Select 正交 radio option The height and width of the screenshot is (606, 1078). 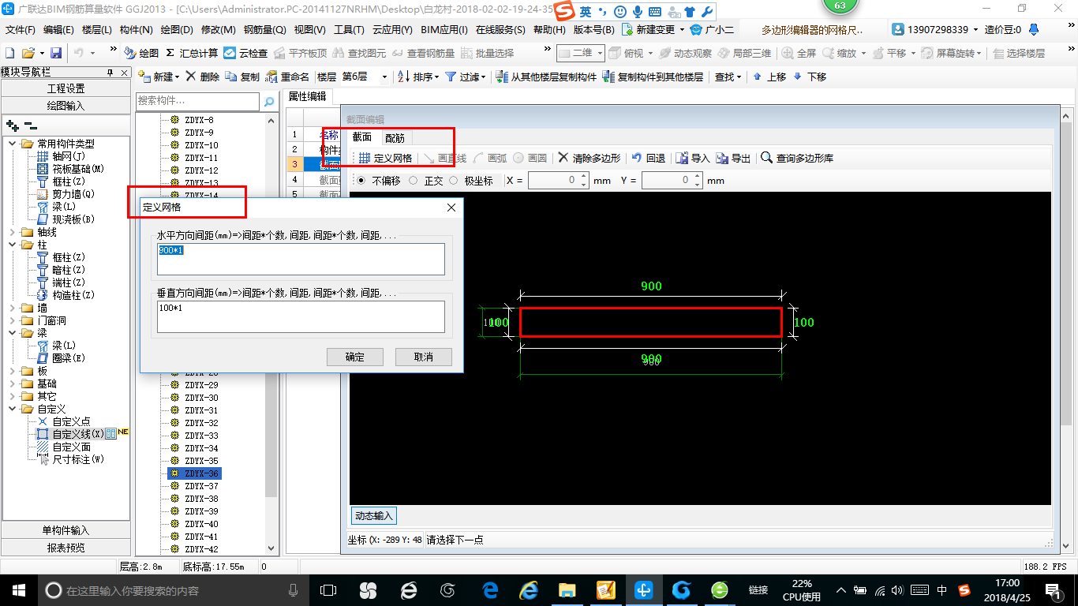pos(425,181)
